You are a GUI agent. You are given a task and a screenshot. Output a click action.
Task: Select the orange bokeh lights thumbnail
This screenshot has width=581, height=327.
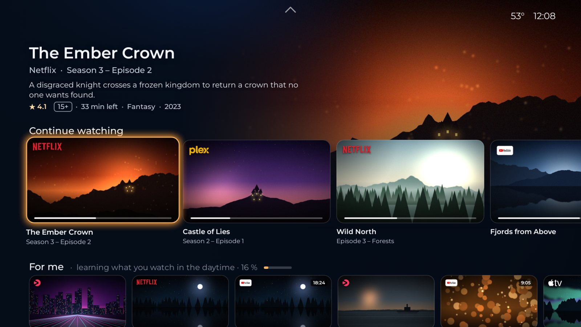(x=489, y=301)
